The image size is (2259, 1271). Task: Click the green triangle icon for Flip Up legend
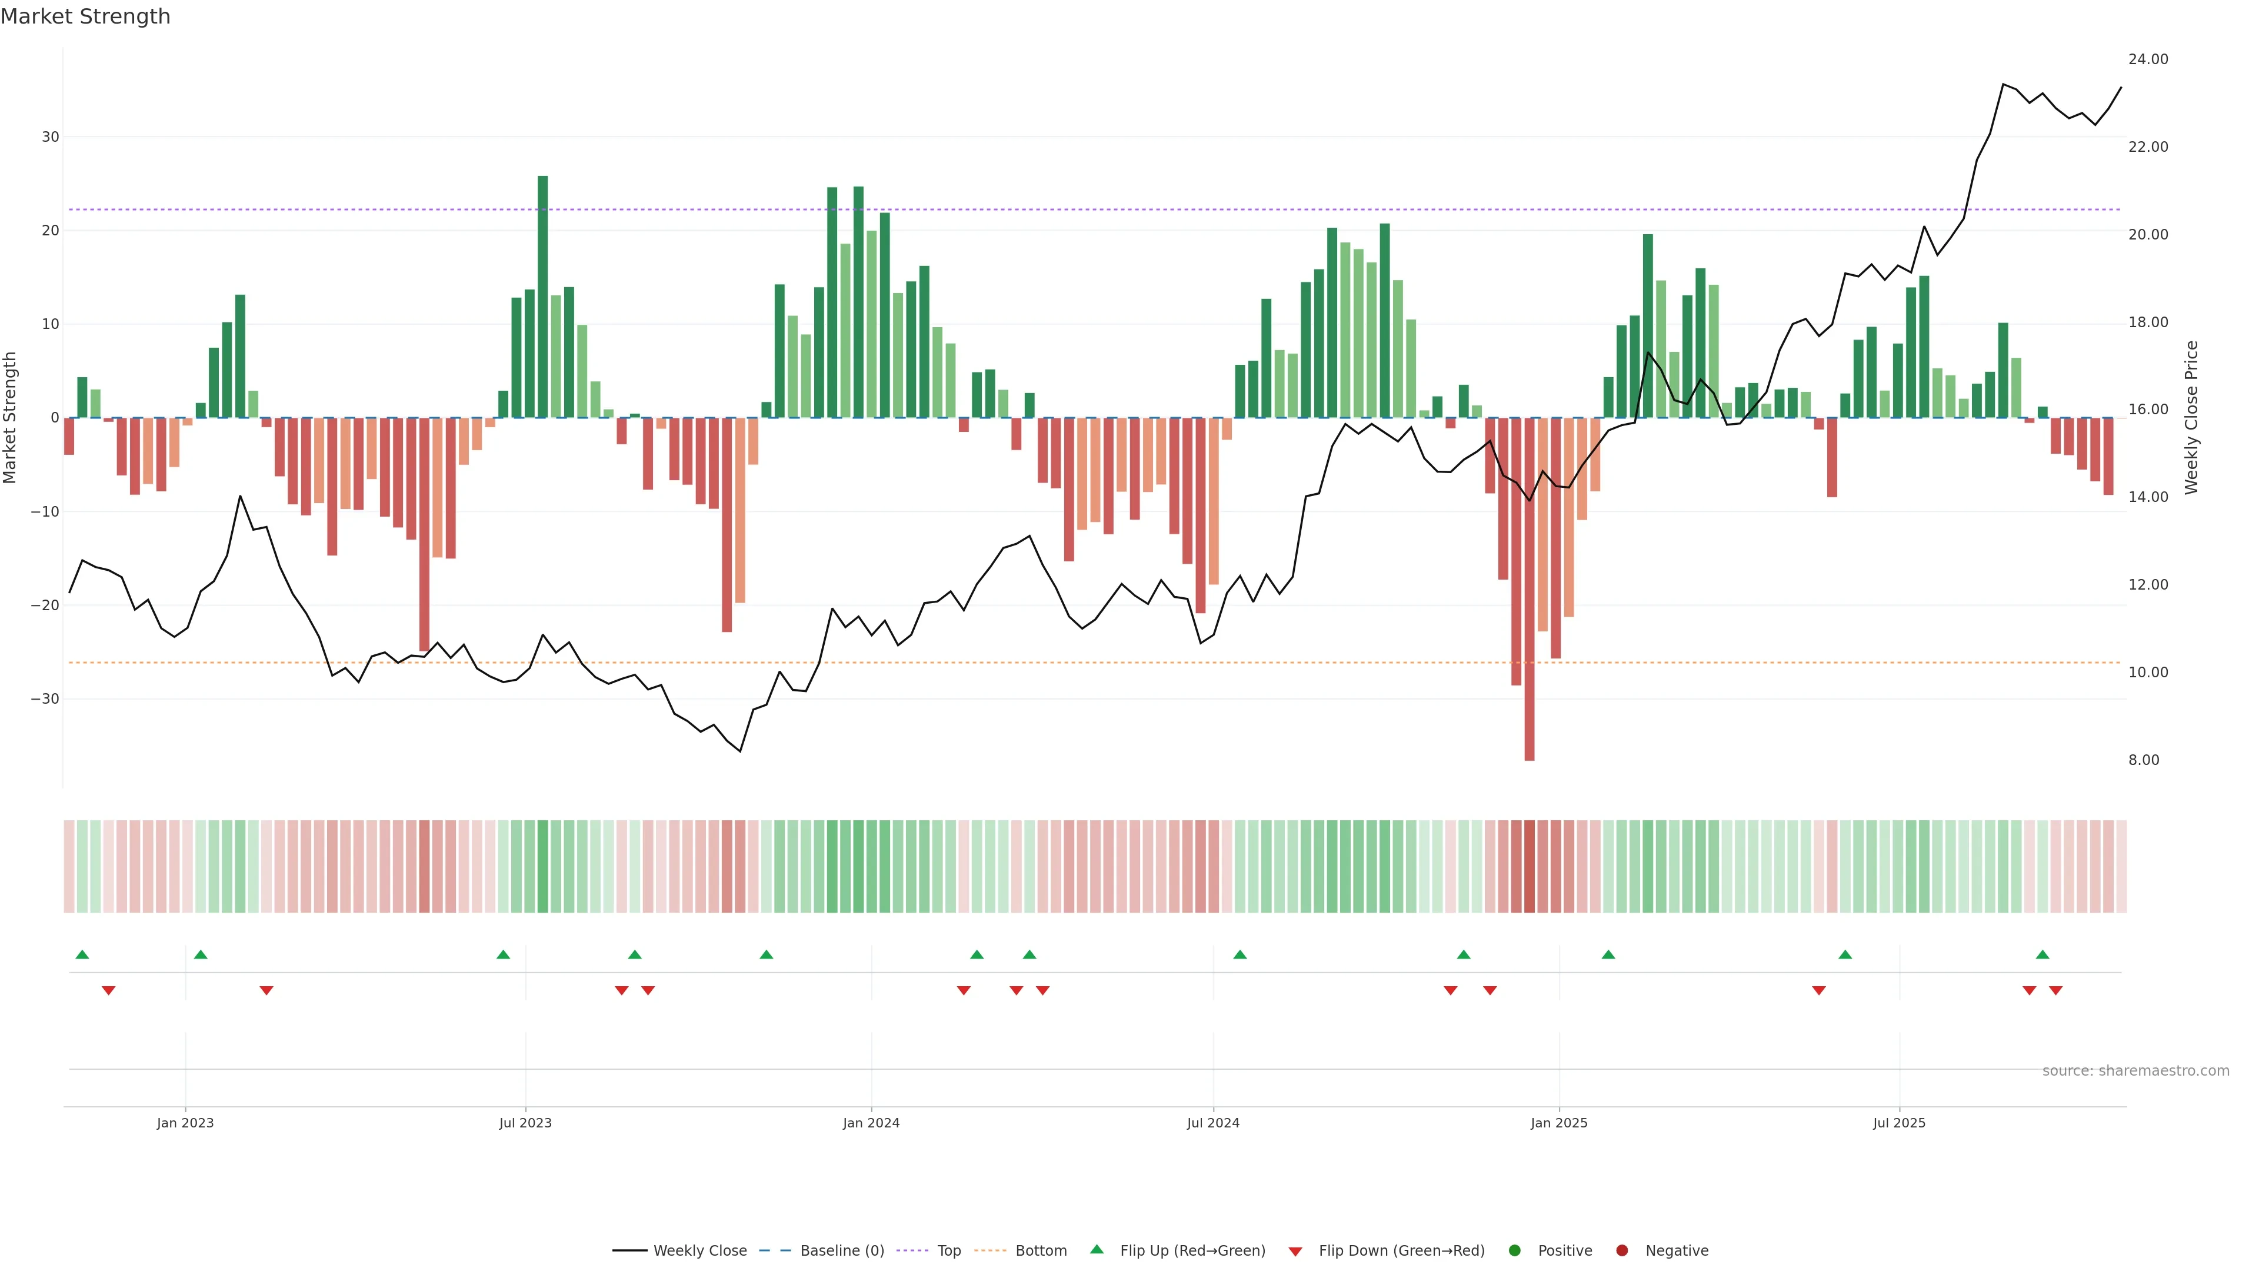tap(1096, 1249)
